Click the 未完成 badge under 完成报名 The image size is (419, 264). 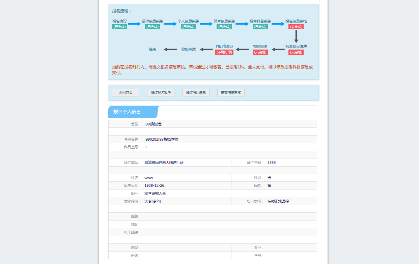[x=260, y=52]
